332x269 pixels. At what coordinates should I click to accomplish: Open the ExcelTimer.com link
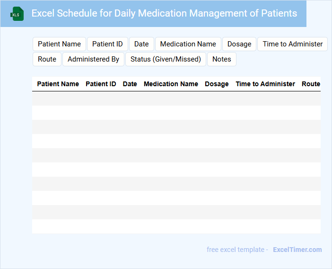coord(297,250)
